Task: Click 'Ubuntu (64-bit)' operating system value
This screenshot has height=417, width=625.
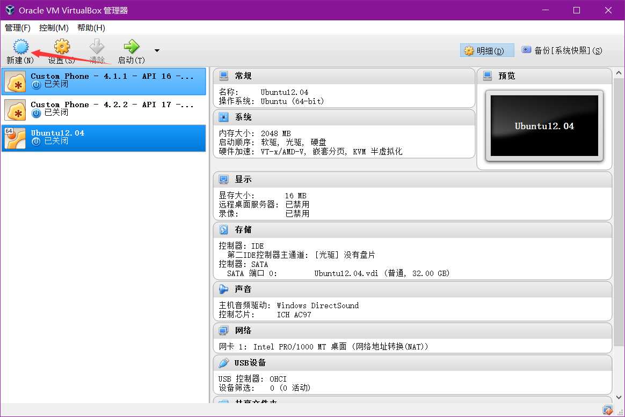Action: 292,101
